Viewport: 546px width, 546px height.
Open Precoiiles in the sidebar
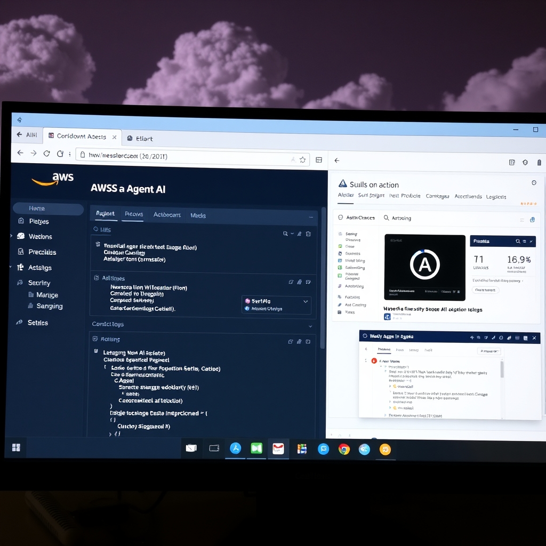tap(42, 252)
